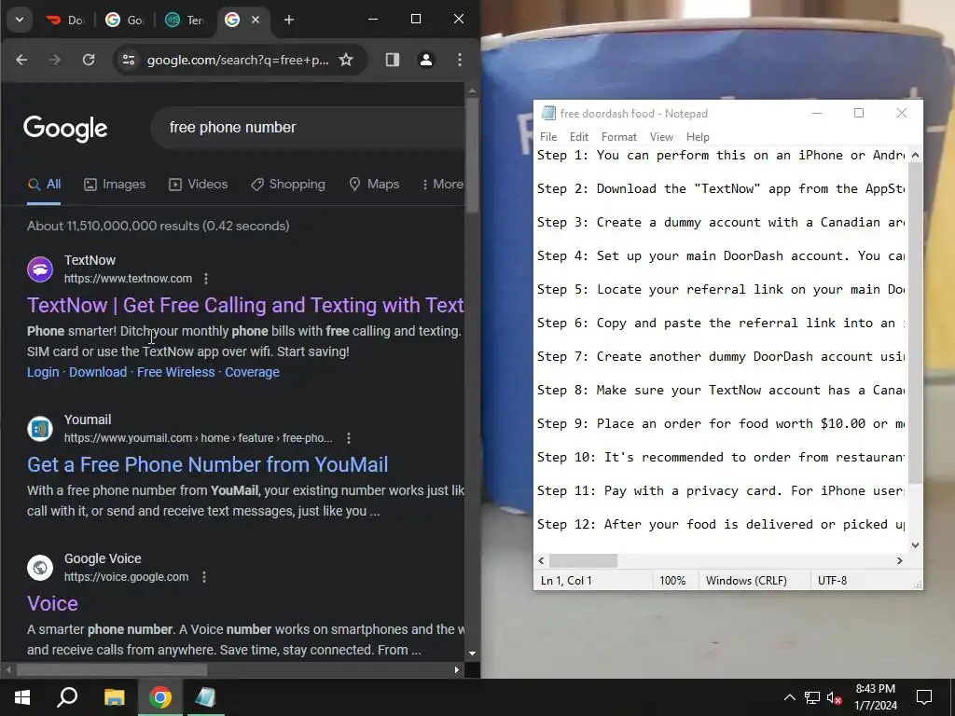955x716 pixels.
Task: Click Chrome page vertical scrollbar thumb
Action: pyautogui.click(x=472, y=156)
